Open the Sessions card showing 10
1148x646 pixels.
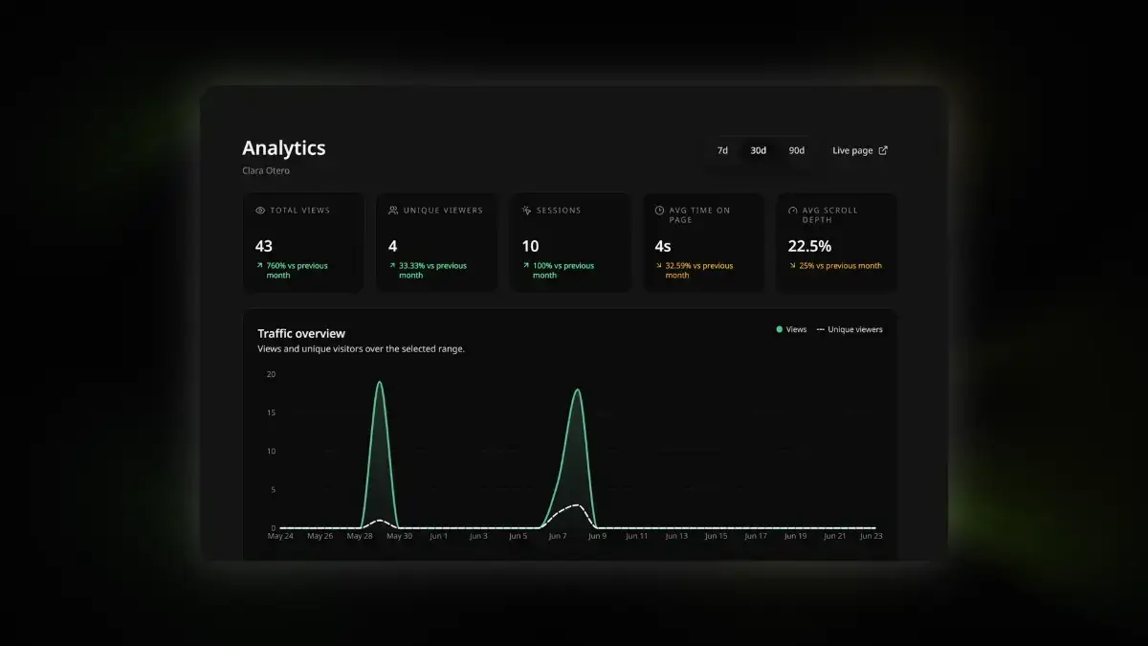pos(570,243)
